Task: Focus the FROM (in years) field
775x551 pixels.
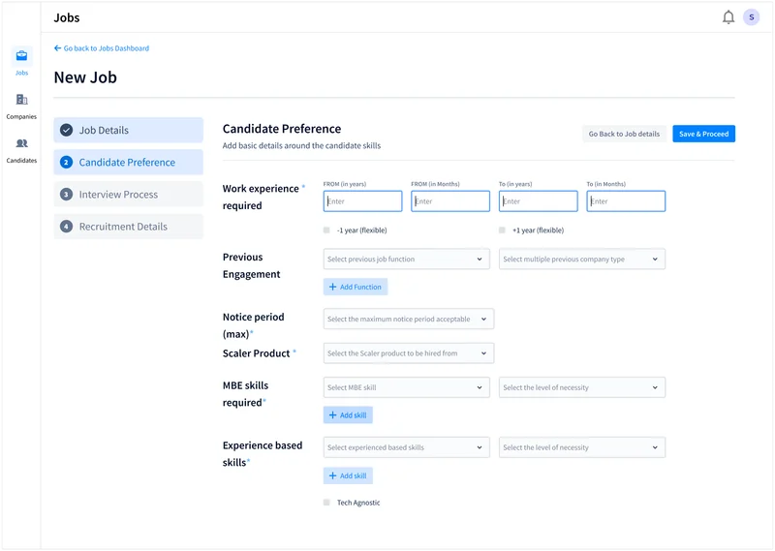Action: point(362,201)
